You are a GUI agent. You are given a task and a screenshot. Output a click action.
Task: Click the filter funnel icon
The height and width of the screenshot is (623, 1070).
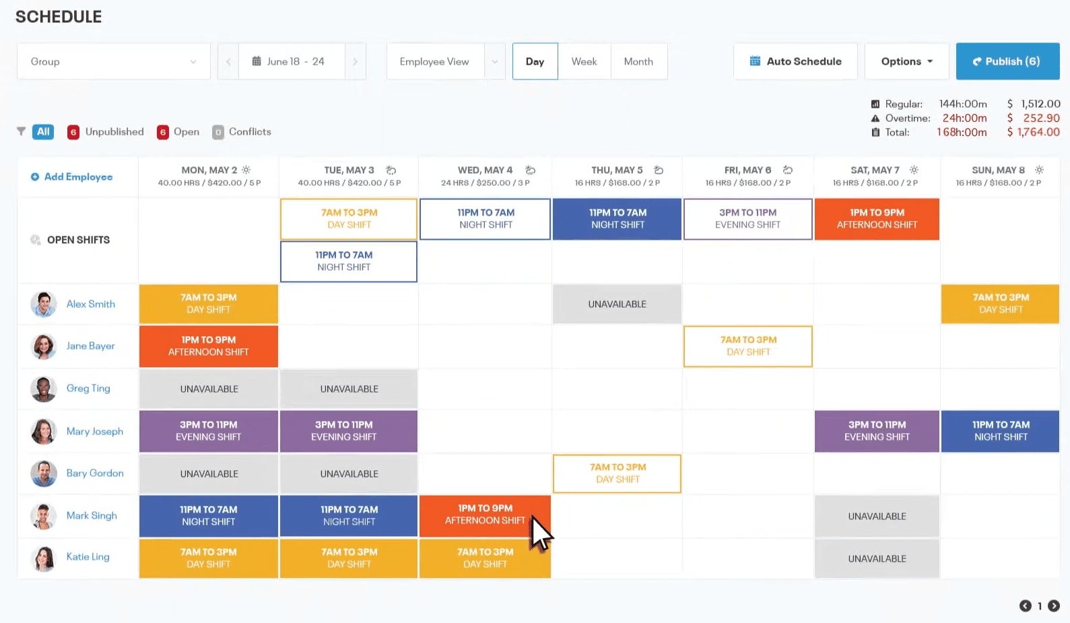20,131
